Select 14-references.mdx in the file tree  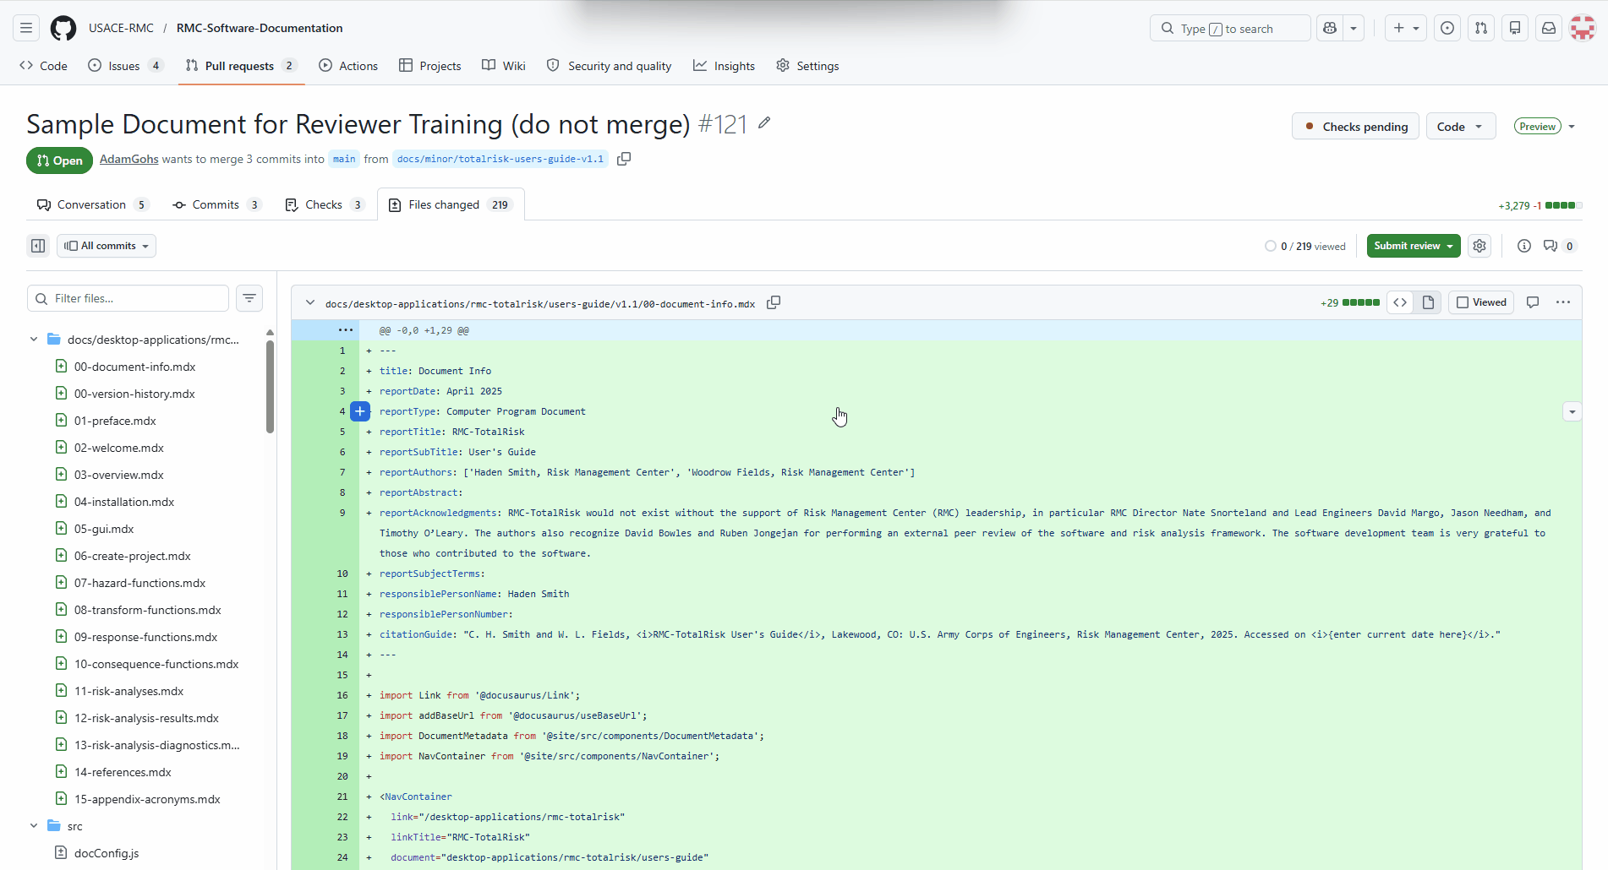pos(123,772)
